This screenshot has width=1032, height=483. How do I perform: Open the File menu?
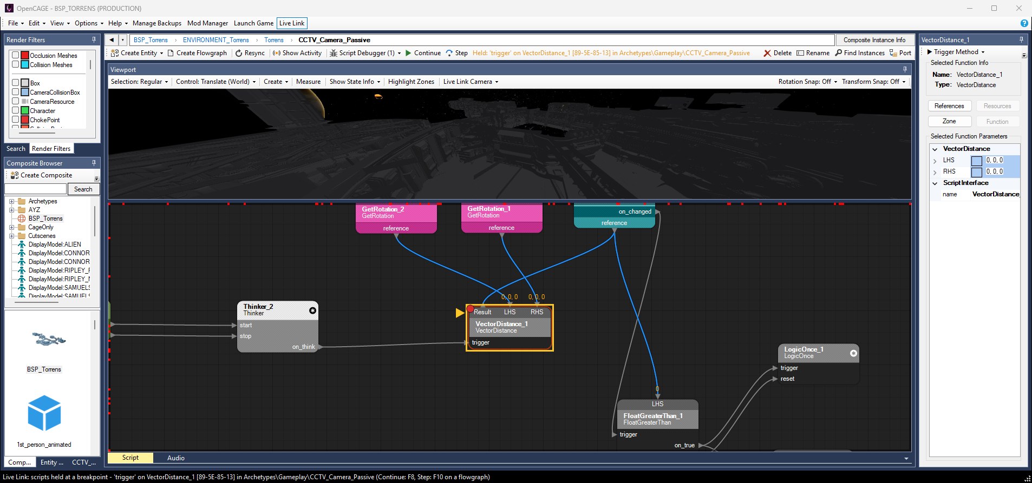(x=16, y=23)
